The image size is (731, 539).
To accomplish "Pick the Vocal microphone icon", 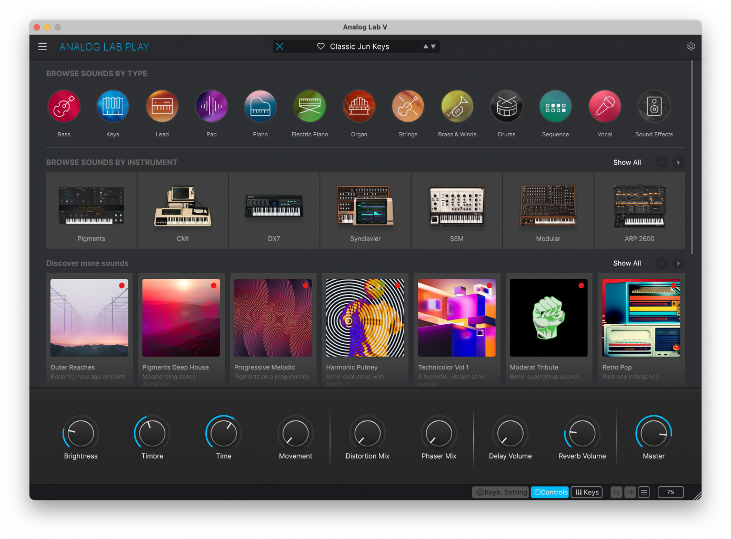I will [x=605, y=106].
